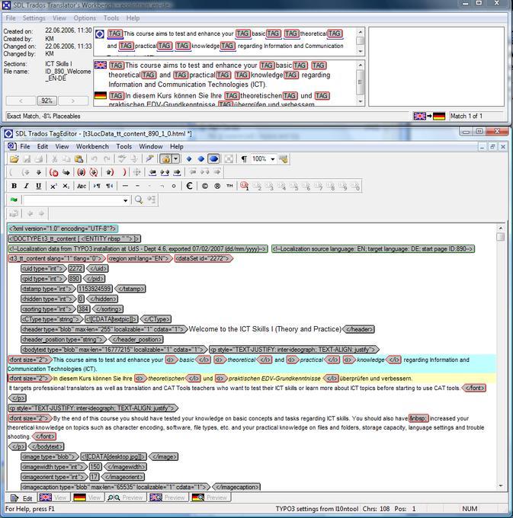The width and height of the screenshot is (513, 518).
Task: Click the Find/highlighter icon in the top toolbar
Action: click(x=149, y=159)
